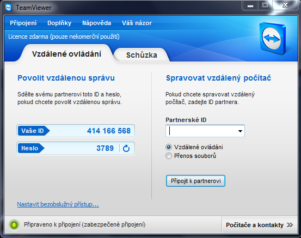Click the green connection status indicator
This screenshot has width=301, height=238.
[x=14, y=225]
